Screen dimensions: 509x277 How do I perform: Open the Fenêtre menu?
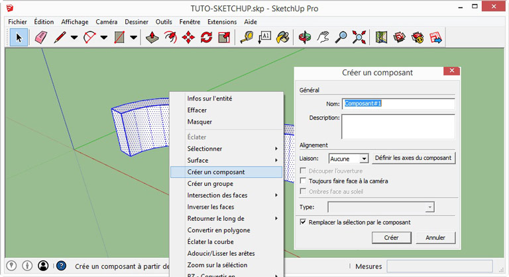pyautogui.click(x=190, y=22)
